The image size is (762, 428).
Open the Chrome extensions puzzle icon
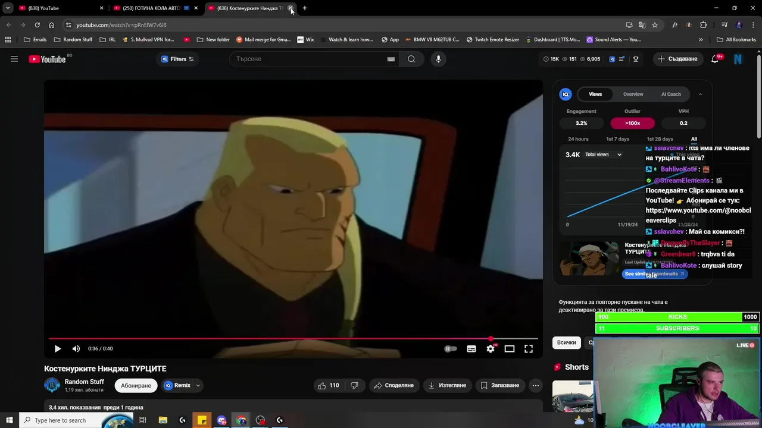point(704,25)
